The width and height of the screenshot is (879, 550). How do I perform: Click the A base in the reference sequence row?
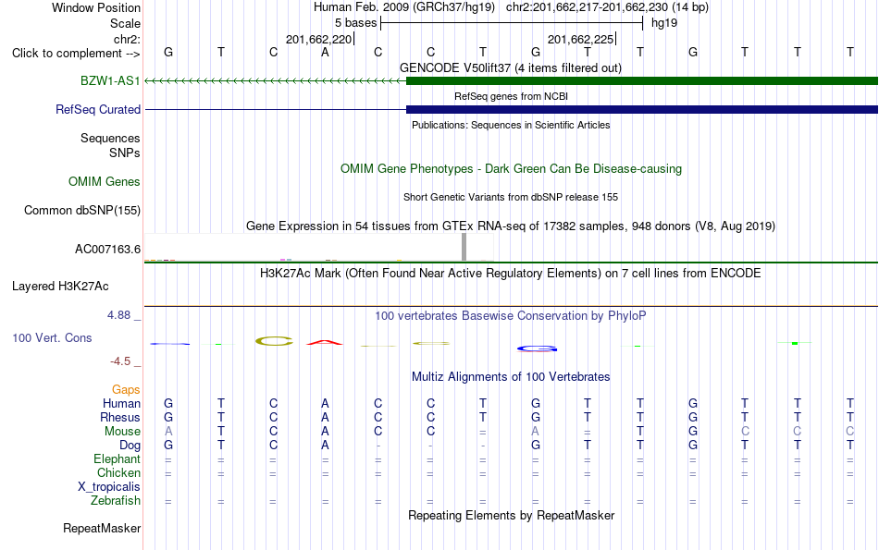point(325,52)
